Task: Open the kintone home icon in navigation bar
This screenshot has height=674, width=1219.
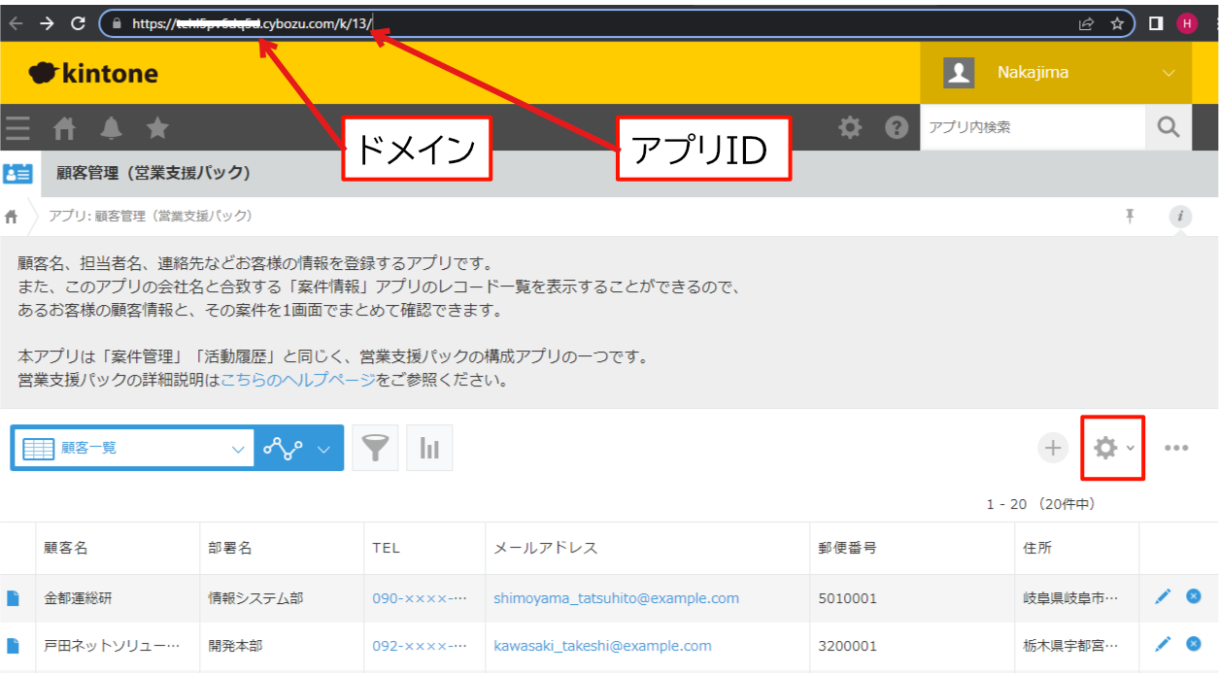Action: (x=64, y=127)
